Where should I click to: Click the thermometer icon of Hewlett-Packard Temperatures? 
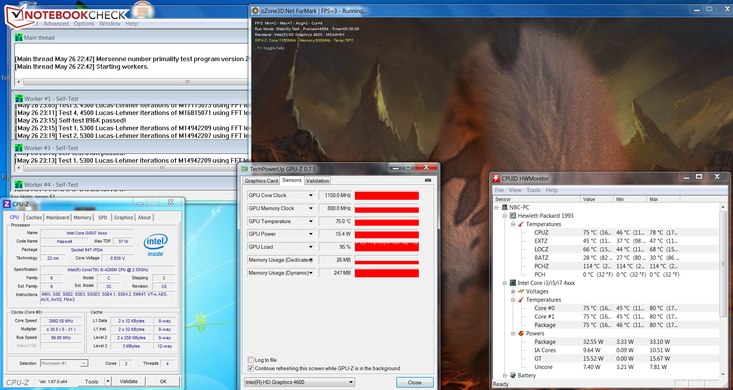tap(521, 224)
